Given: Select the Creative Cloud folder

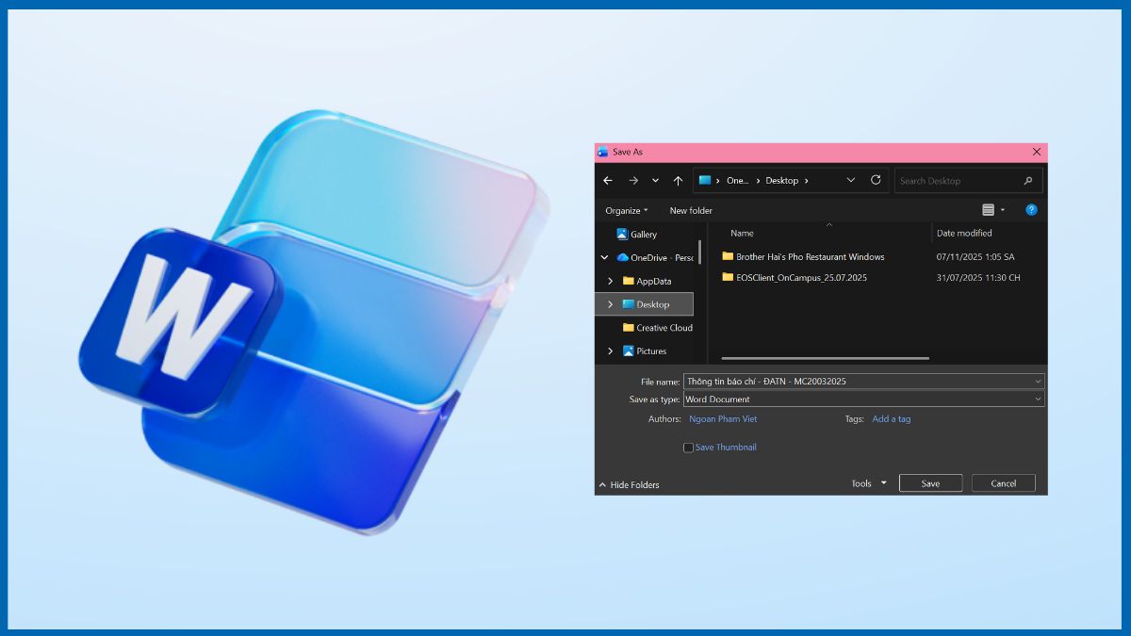Looking at the screenshot, I should 658,328.
